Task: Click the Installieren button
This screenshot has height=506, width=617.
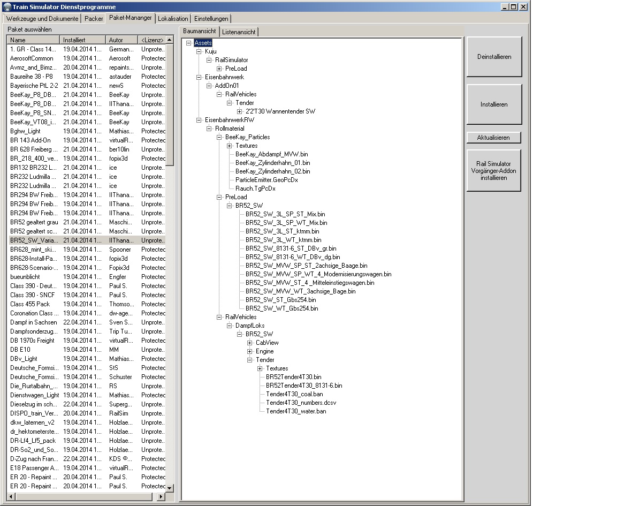Action: click(x=494, y=104)
